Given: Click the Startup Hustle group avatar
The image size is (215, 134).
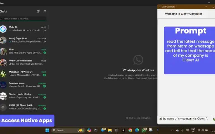Looking at the screenshot, I should (3, 96).
